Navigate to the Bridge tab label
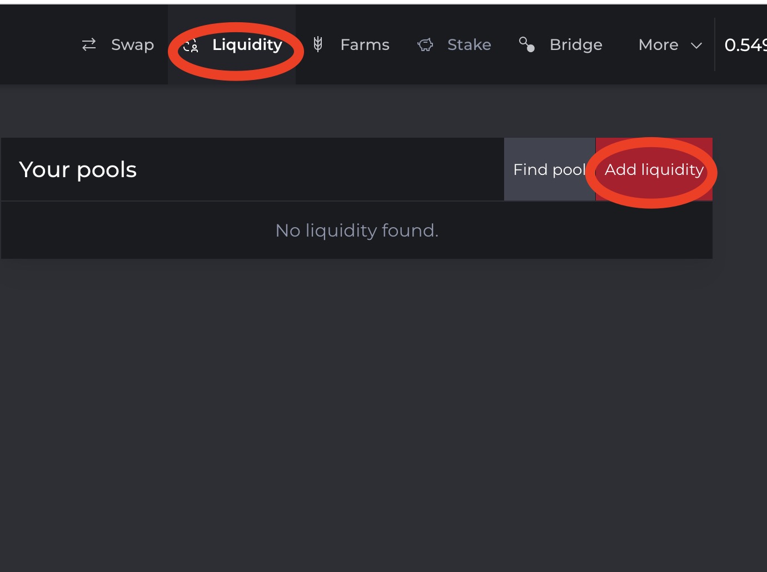The width and height of the screenshot is (767, 572). click(x=576, y=44)
